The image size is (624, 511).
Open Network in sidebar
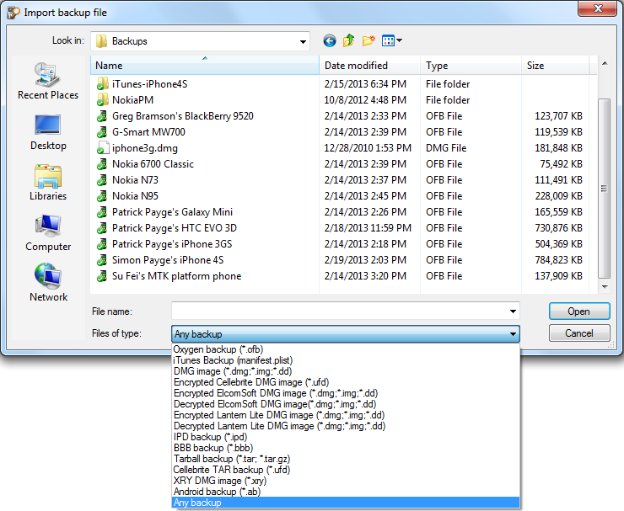pos(48,283)
